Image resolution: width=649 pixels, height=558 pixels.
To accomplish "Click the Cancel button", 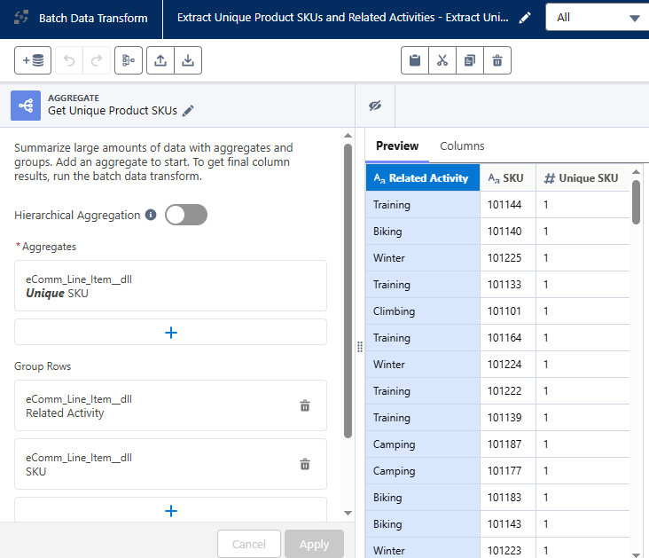I will 248,544.
